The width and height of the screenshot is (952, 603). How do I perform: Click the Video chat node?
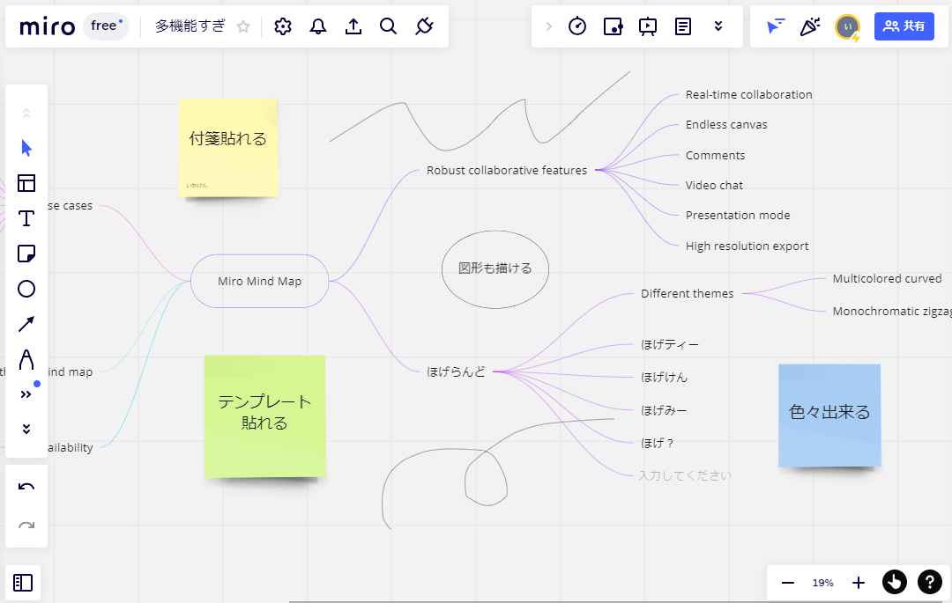714,186
